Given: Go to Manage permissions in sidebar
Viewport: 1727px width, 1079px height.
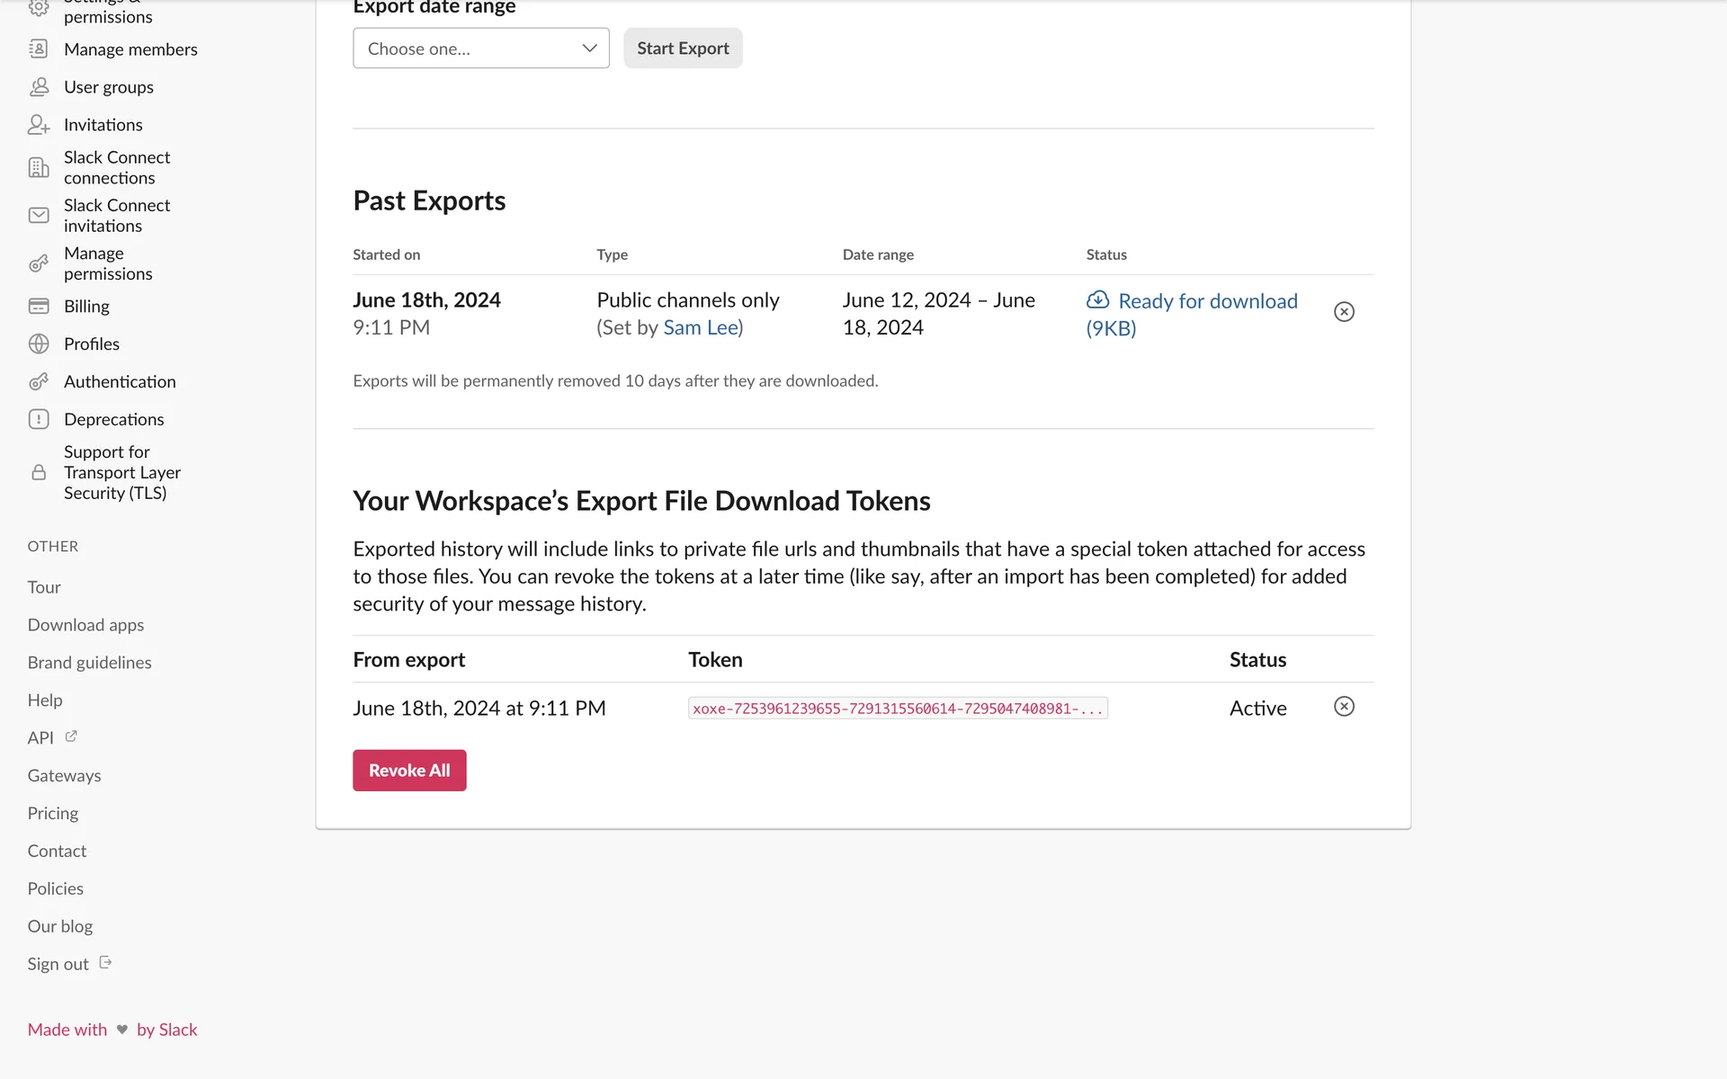Looking at the screenshot, I should 108,263.
